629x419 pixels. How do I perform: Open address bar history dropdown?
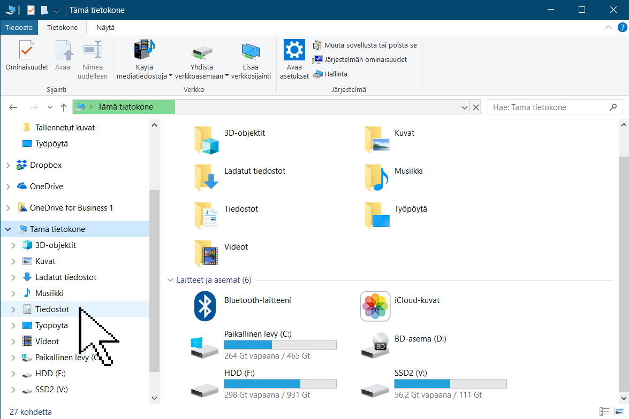tap(465, 107)
